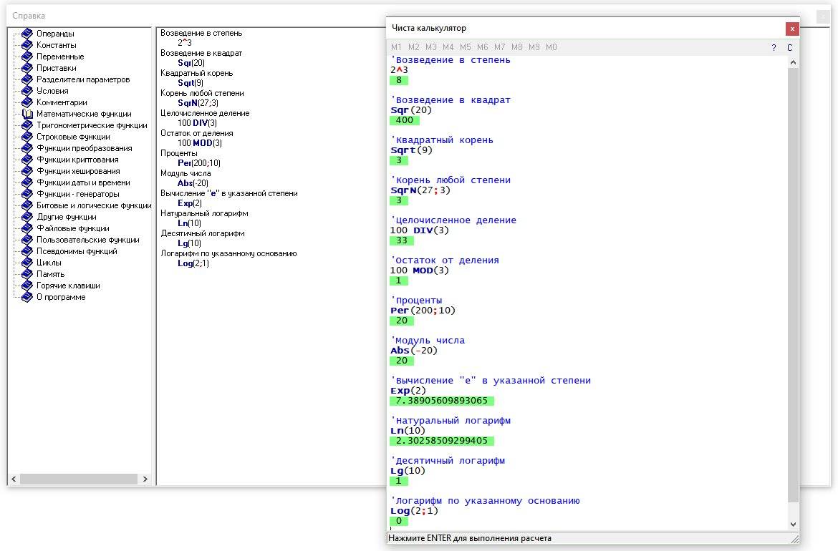
Task: Click the status bar ENTER hint text
Action: [x=470, y=538]
